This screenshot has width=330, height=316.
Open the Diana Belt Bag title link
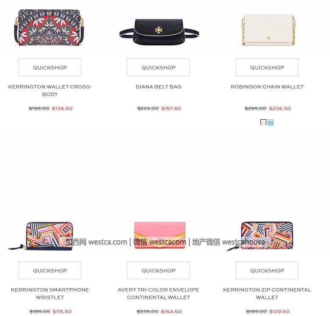click(x=159, y=87)
